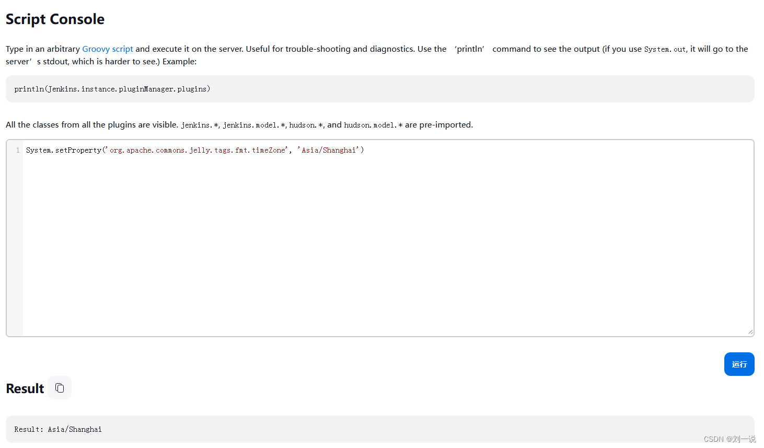Click the hudson.model.* text

[373, 125]
